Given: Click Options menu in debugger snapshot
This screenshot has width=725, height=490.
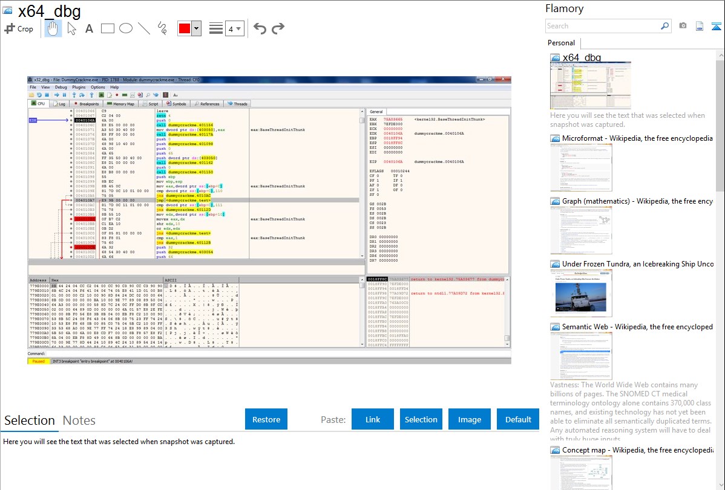Looking at the screenshot, I should click(x=97, y=87).
